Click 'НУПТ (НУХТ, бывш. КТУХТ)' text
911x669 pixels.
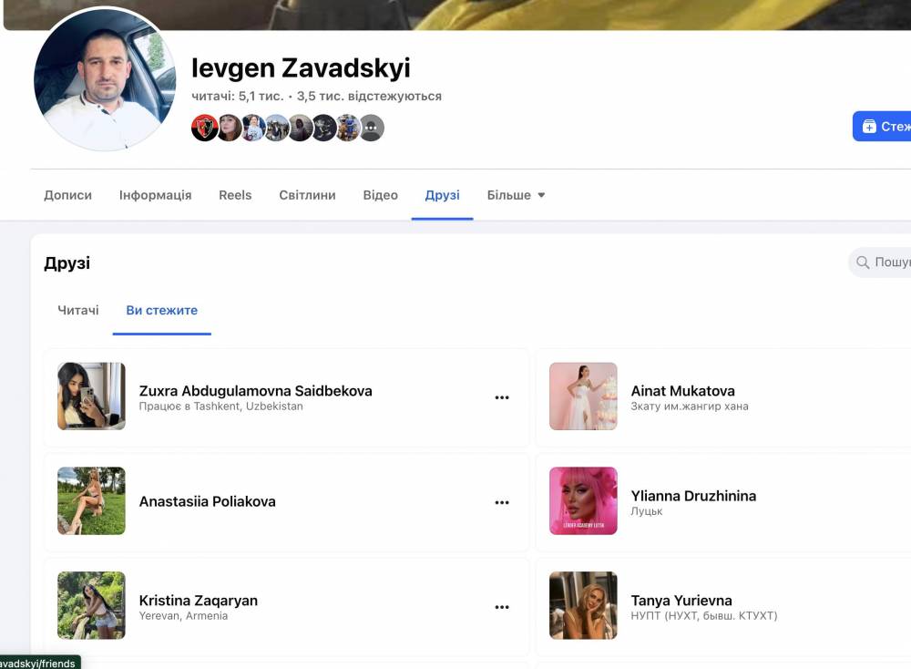pos(704,616)
